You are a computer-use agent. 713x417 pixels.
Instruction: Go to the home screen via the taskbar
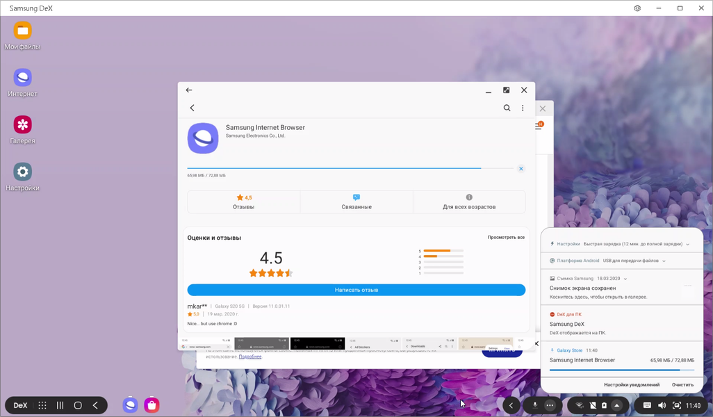click(x=78, y=405)
